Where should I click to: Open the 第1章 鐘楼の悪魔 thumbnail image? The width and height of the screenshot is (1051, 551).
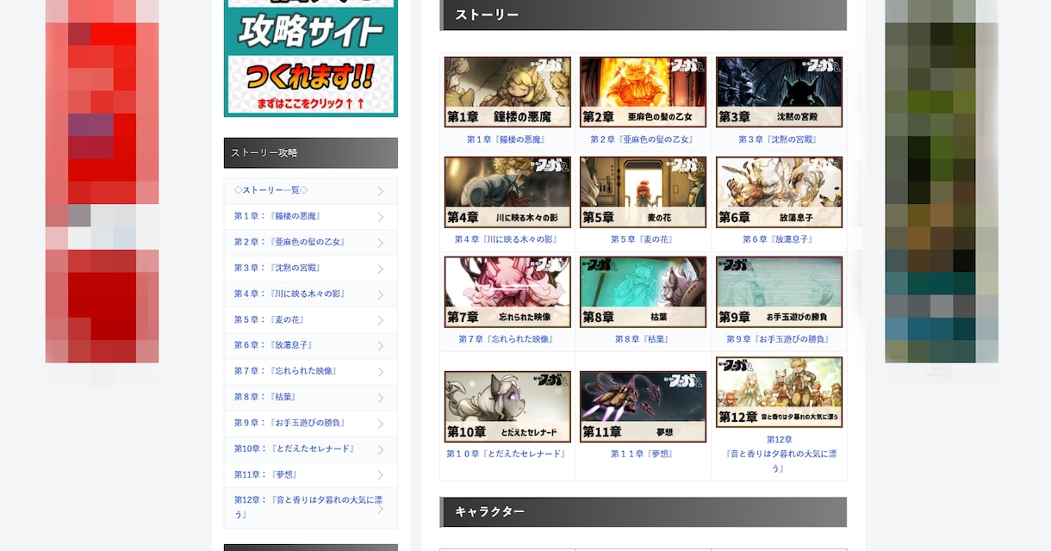coord(507,92)
